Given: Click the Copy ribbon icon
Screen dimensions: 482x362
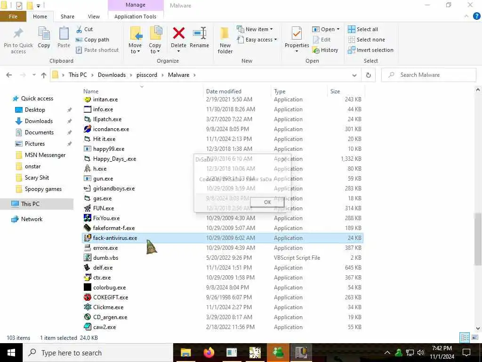Looking at the screenshot, I should coord(44,33).
